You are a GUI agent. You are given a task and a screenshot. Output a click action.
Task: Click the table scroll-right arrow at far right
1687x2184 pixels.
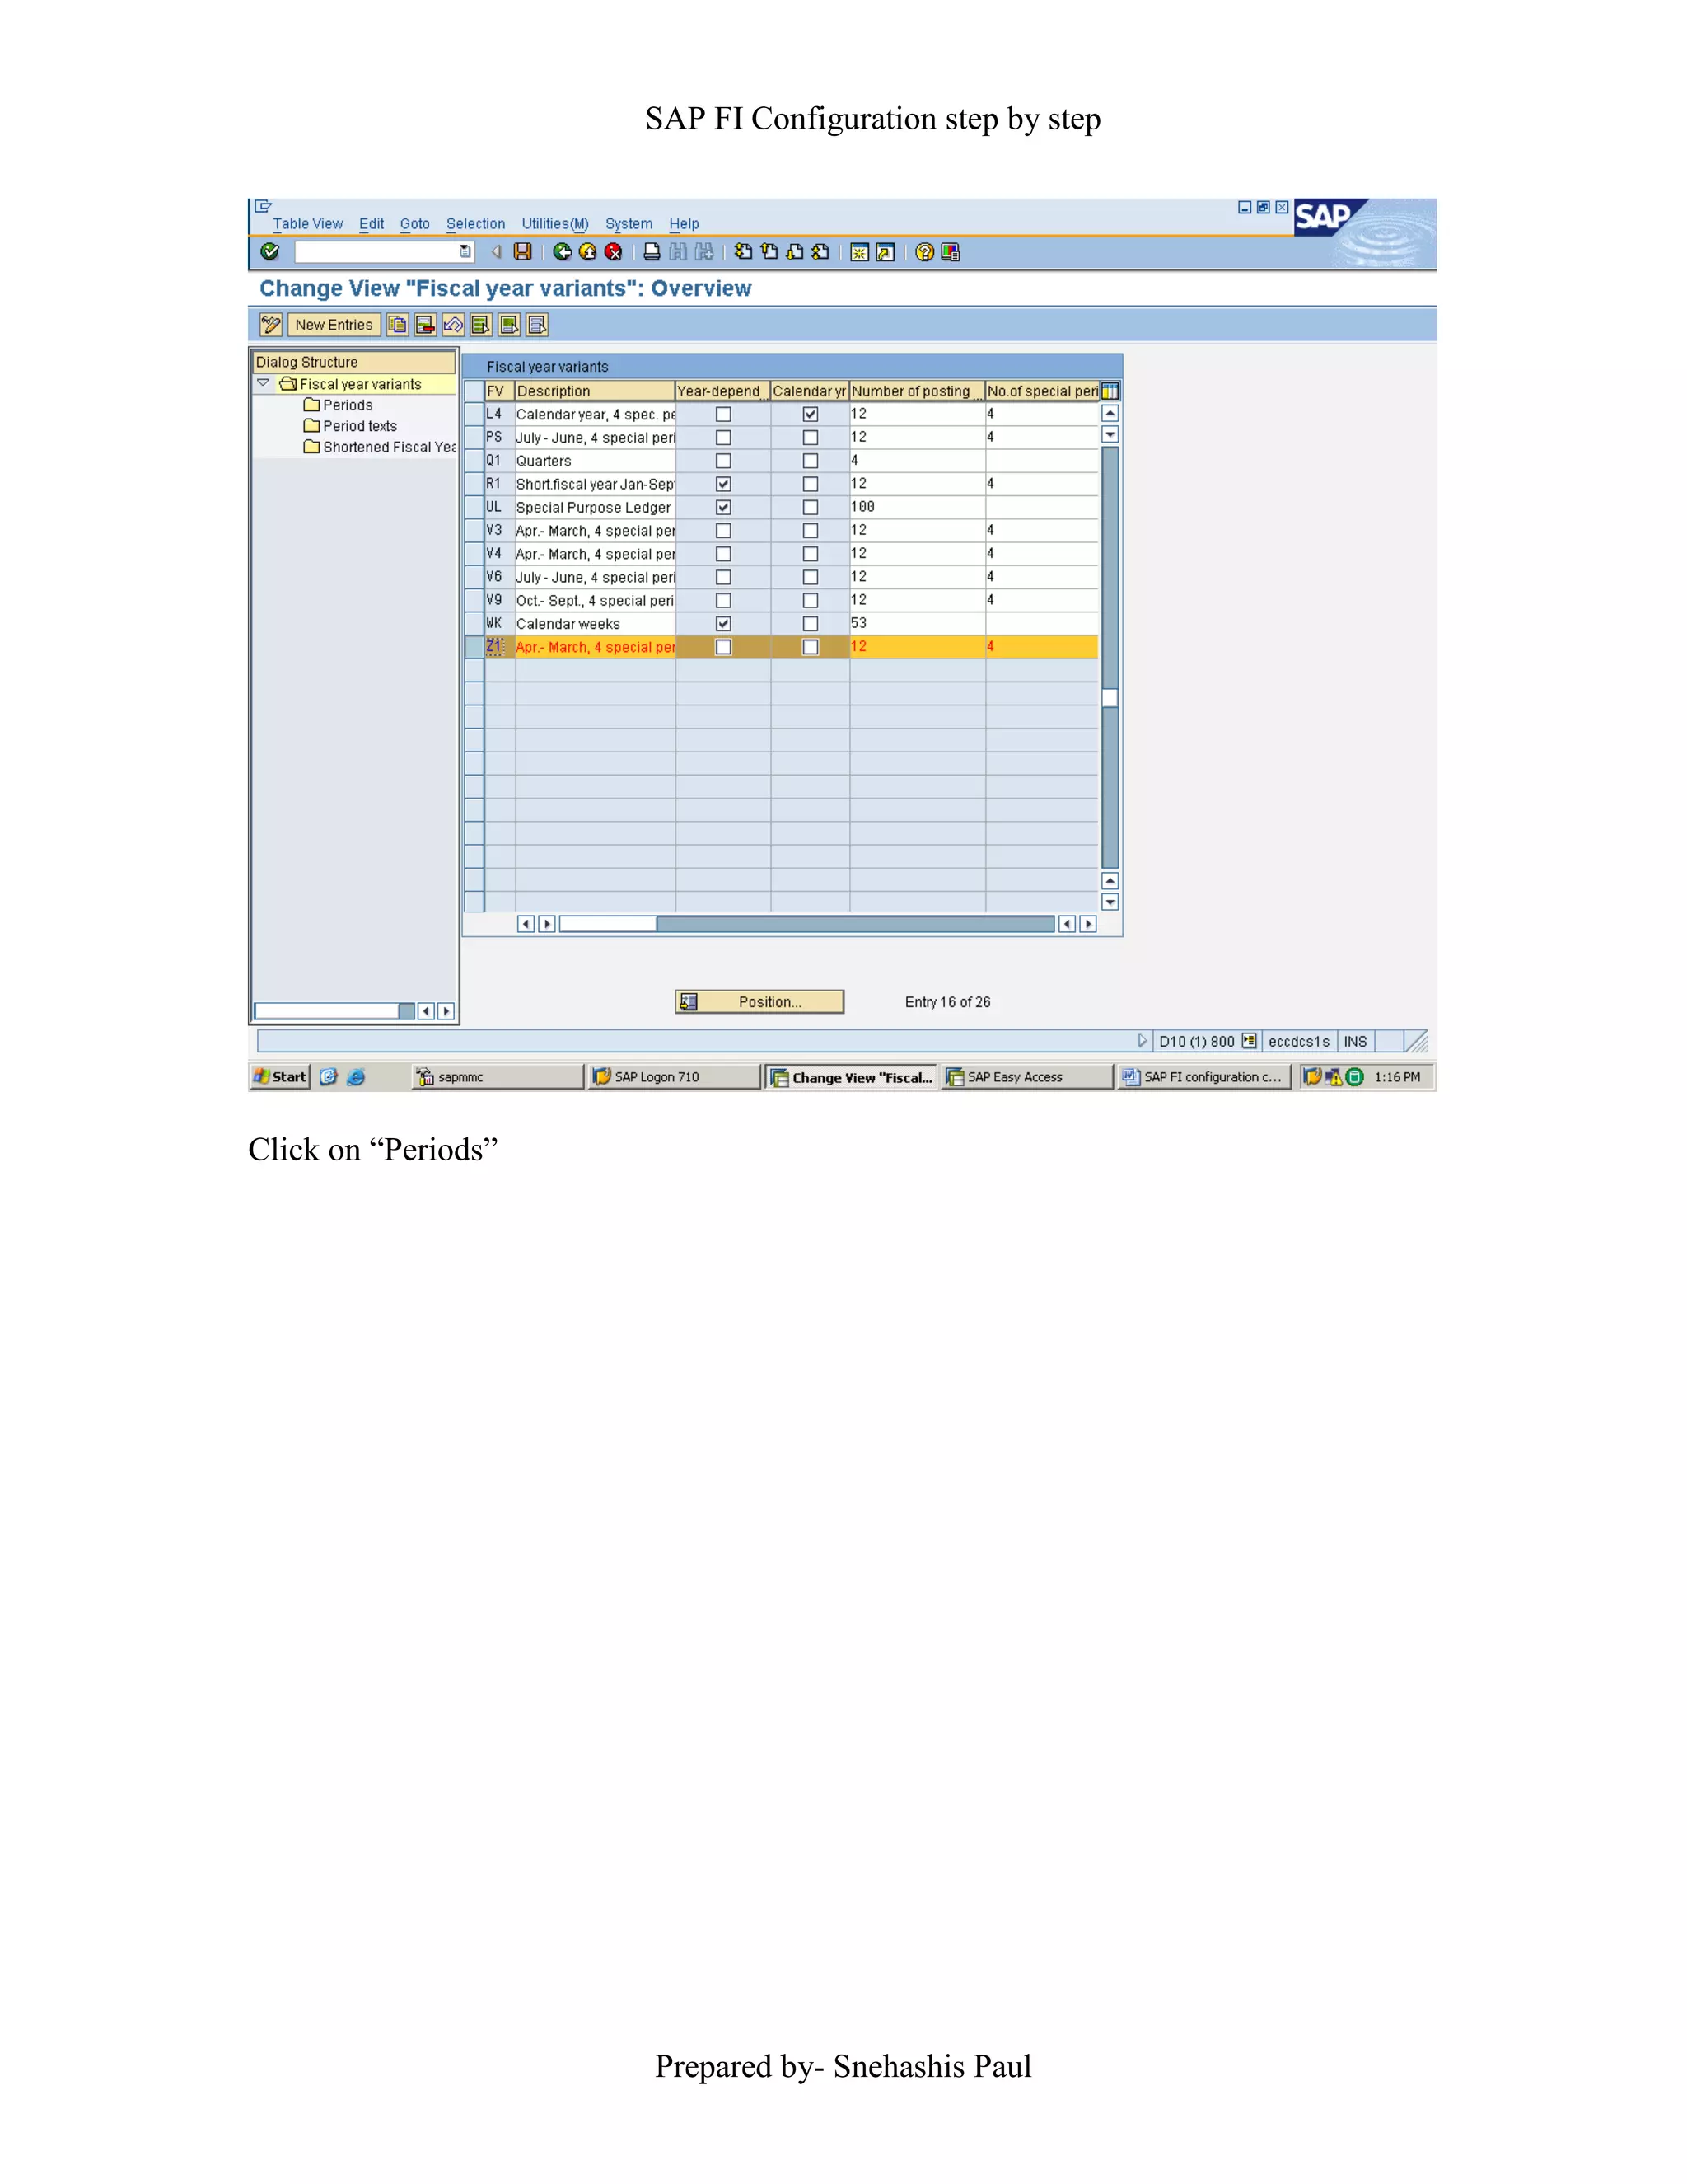[x=1088, y=924]
